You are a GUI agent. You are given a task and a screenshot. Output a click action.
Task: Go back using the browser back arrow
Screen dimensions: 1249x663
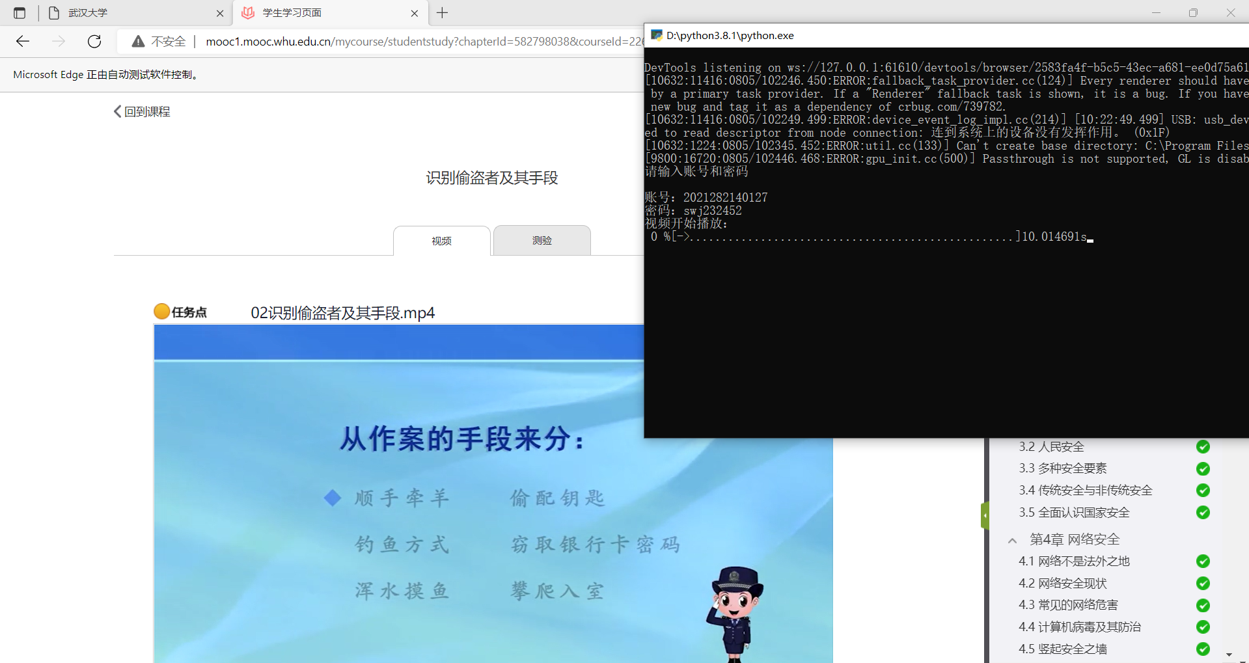23,42
